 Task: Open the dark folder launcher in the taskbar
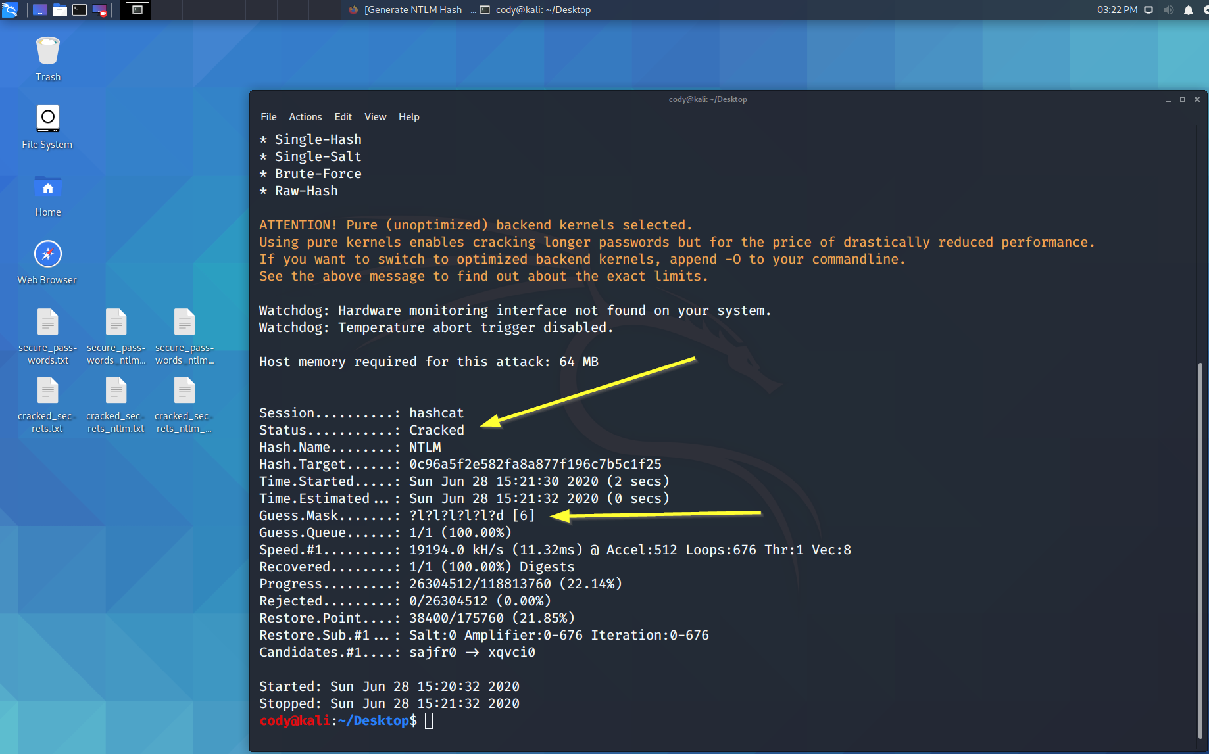39,10
